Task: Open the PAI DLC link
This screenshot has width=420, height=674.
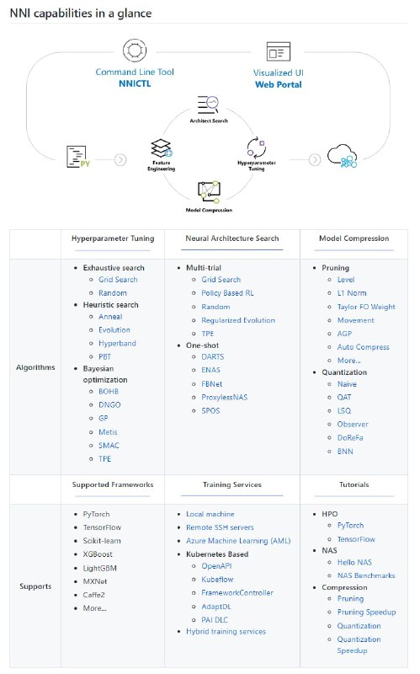Action: (215, 619)
